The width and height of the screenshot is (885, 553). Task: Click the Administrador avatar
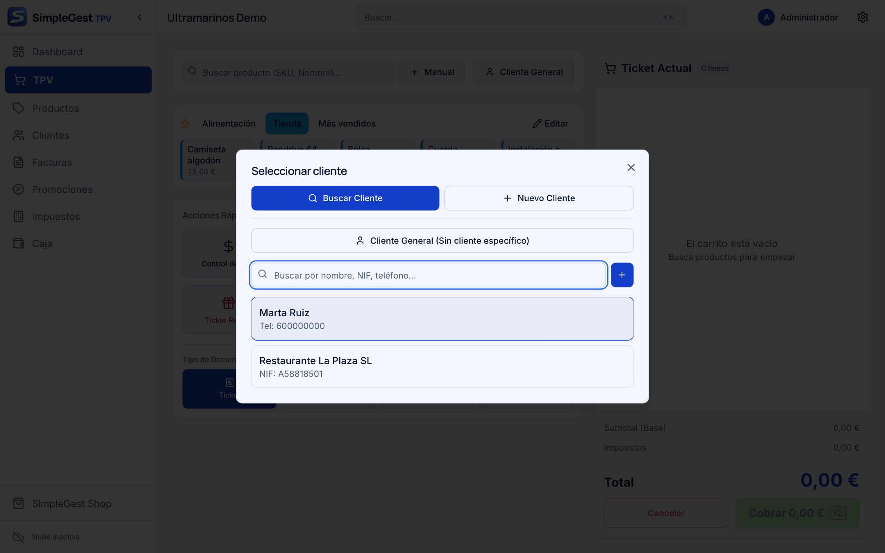pos(766,17)
